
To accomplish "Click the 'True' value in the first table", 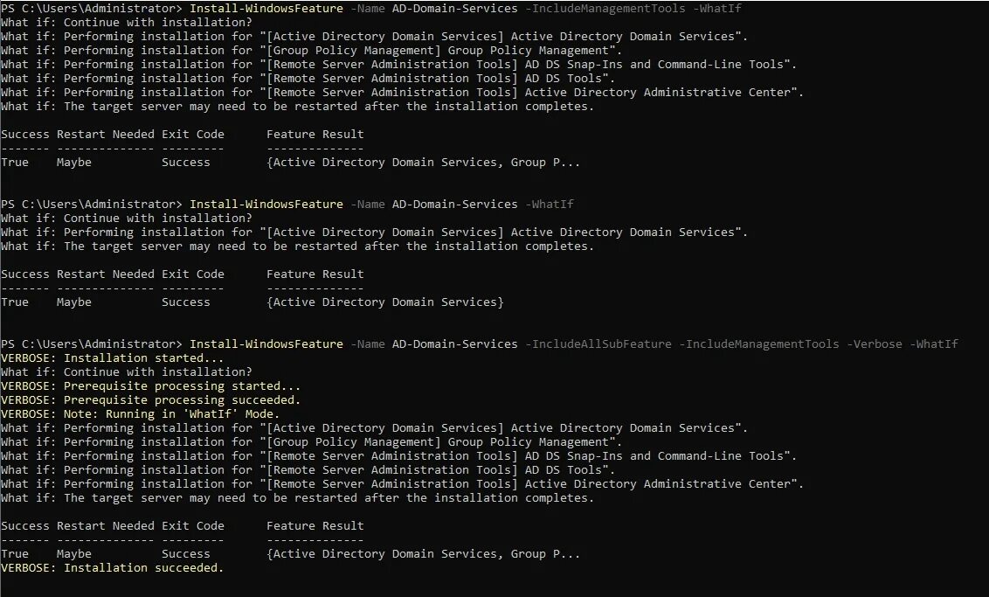I will [x=15, y=163].
